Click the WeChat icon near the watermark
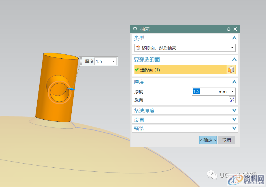 click(212, 175)
